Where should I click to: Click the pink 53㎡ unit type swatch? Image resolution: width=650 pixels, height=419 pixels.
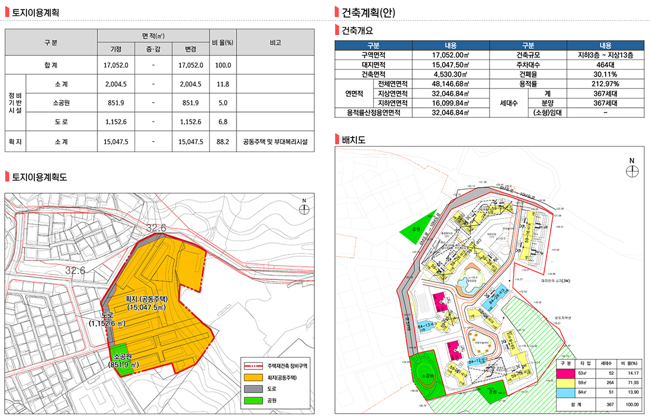pyautogui.click(x=566, y=372)
